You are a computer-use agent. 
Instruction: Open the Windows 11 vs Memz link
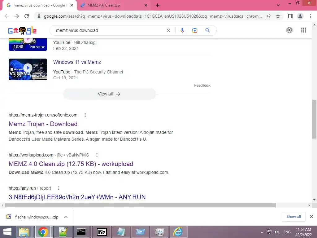click(x=77, y=62)
